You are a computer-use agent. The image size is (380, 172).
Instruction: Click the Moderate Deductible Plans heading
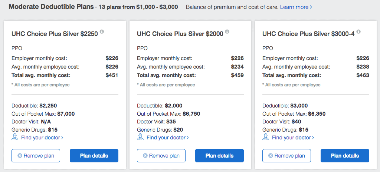(51, 7)
